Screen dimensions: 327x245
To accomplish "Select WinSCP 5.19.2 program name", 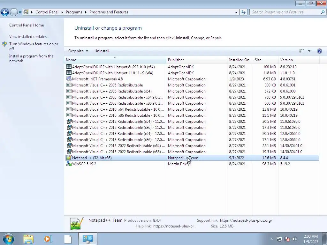I will 84,164.
